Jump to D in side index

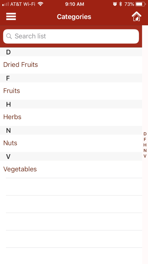tap(145, 134)
